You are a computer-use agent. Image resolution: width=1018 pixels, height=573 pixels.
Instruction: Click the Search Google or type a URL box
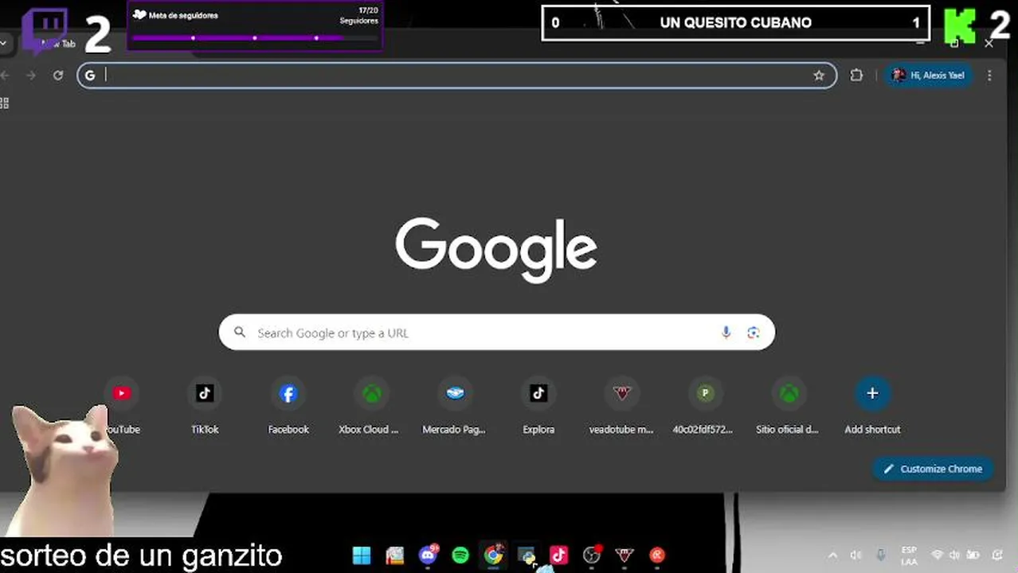click(x=496, y=333)
